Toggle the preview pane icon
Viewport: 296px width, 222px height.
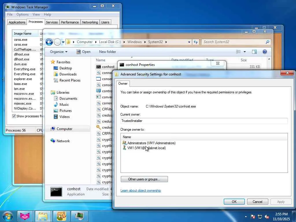(x=254, y=52)
